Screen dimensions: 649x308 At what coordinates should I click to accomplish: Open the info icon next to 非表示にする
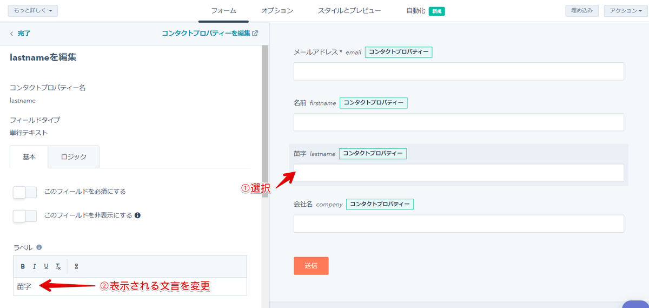click(137, 215)
